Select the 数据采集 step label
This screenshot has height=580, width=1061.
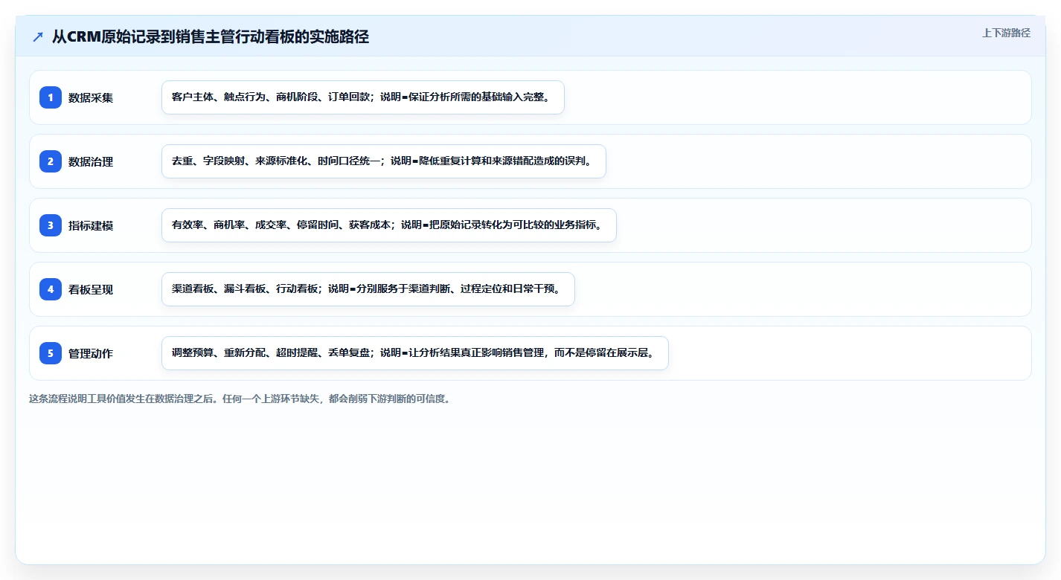(x=91, y=97)
